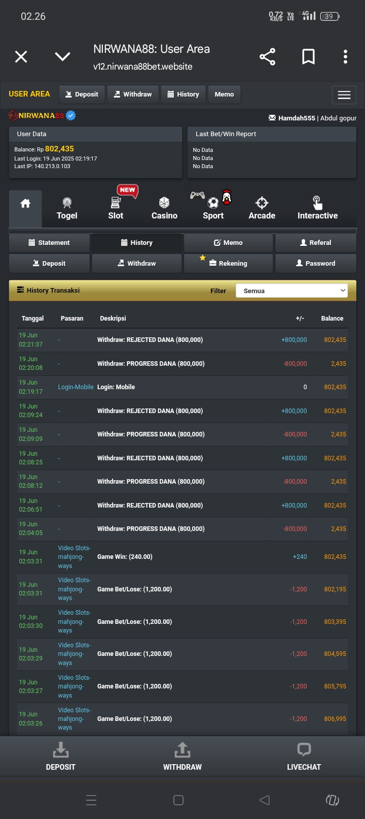365x819 pixels.
Task: Select the Withdraw PROGRESS row at 02:04:05
Action: click(x=182, y=529)
